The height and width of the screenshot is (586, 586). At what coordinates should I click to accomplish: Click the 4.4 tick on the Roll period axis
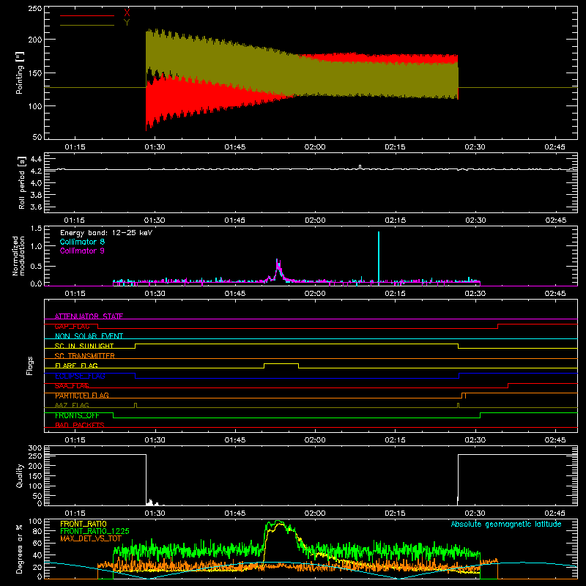pos(36,159)
